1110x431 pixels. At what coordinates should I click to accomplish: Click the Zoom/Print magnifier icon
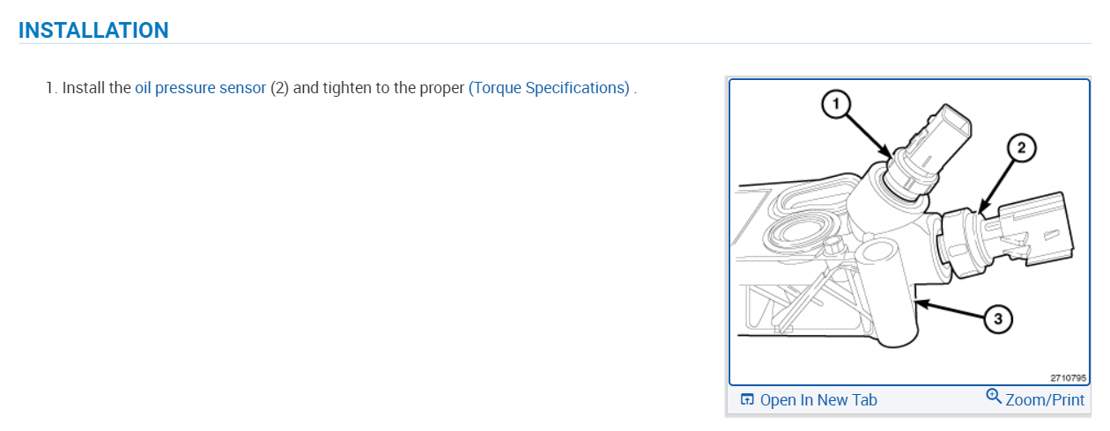(x=994, y=398)
